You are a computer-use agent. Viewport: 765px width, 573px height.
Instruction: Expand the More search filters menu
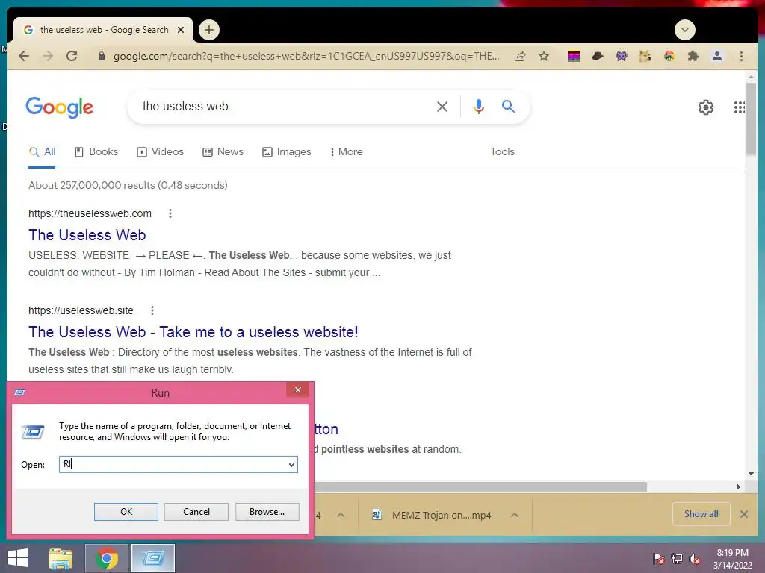click(346, 152)
